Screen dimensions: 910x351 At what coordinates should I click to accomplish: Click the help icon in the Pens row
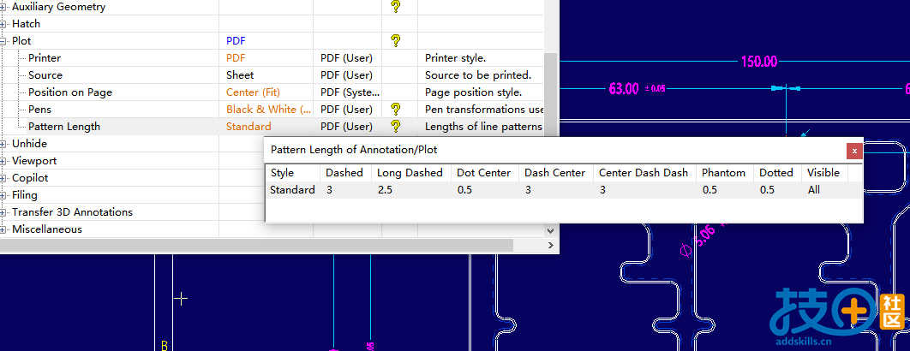point(395,109)
